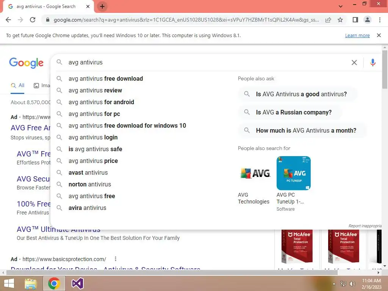This screenshot has width=388, height=291.
Task: Open the Windows Start button
Action: click(x=9, y=283)
